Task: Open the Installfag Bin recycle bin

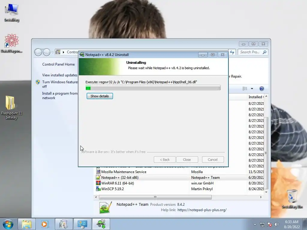Action: click(x=292, y=199)
